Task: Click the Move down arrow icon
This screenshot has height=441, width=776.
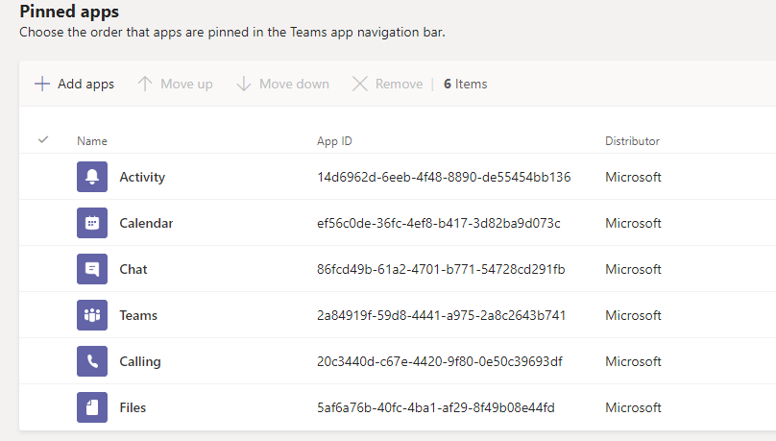Action: pyautogui.click(x=244, y=84)
